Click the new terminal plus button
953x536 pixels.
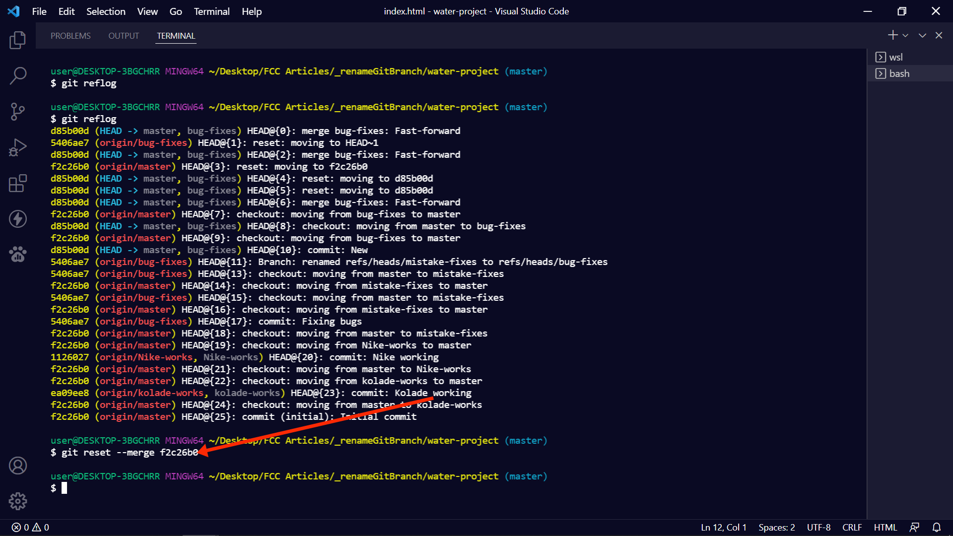892,35
